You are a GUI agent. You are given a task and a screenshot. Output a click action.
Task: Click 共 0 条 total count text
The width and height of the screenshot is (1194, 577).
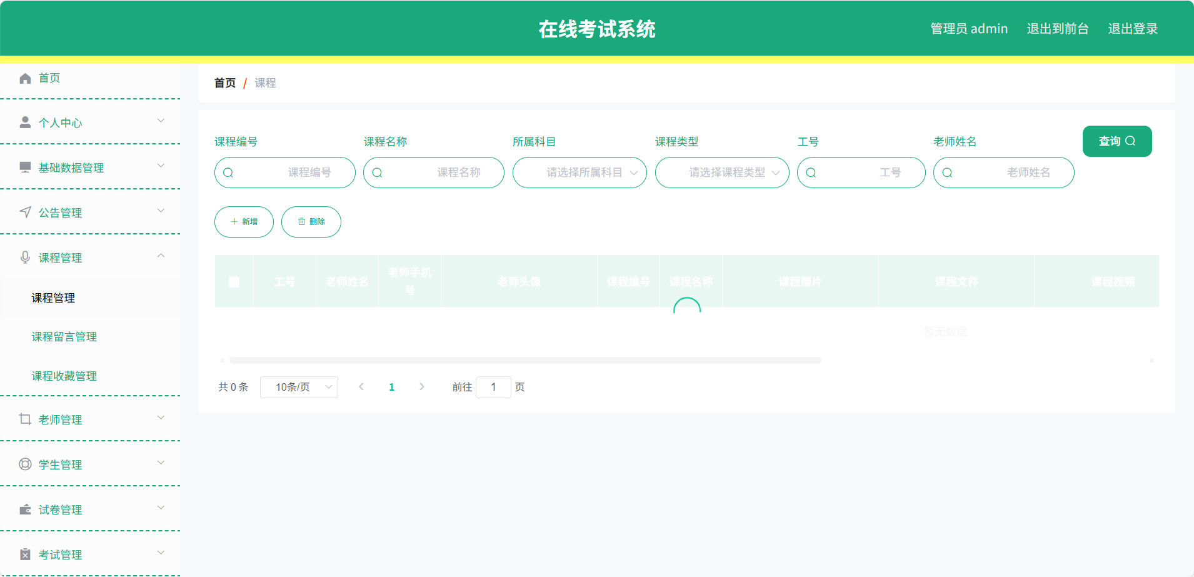point(233,387)
